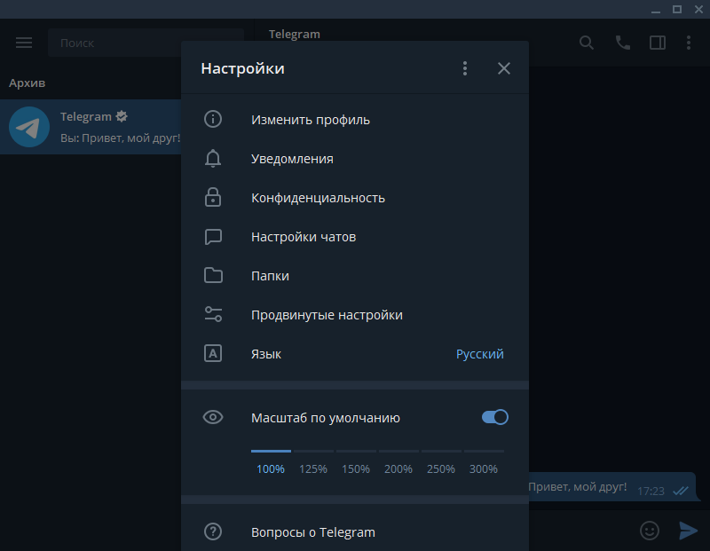Set interface scale to 150%

click(356, 468)
